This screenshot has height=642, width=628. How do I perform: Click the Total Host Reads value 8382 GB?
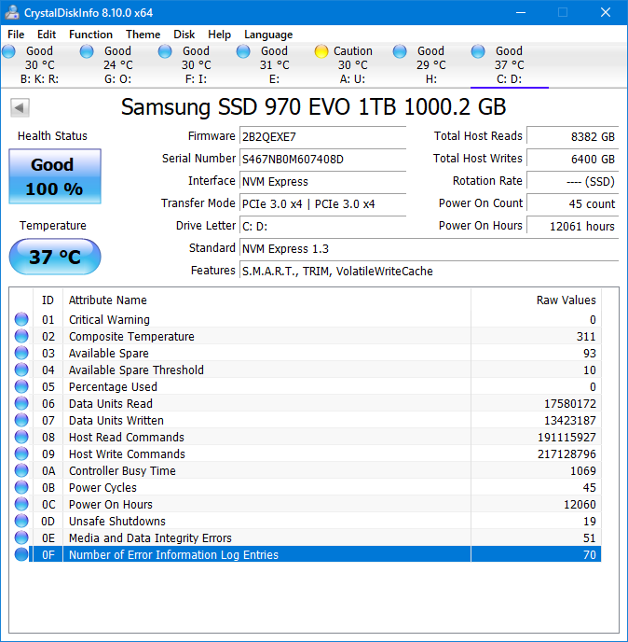pyautogui.click(x=572, y=136)
